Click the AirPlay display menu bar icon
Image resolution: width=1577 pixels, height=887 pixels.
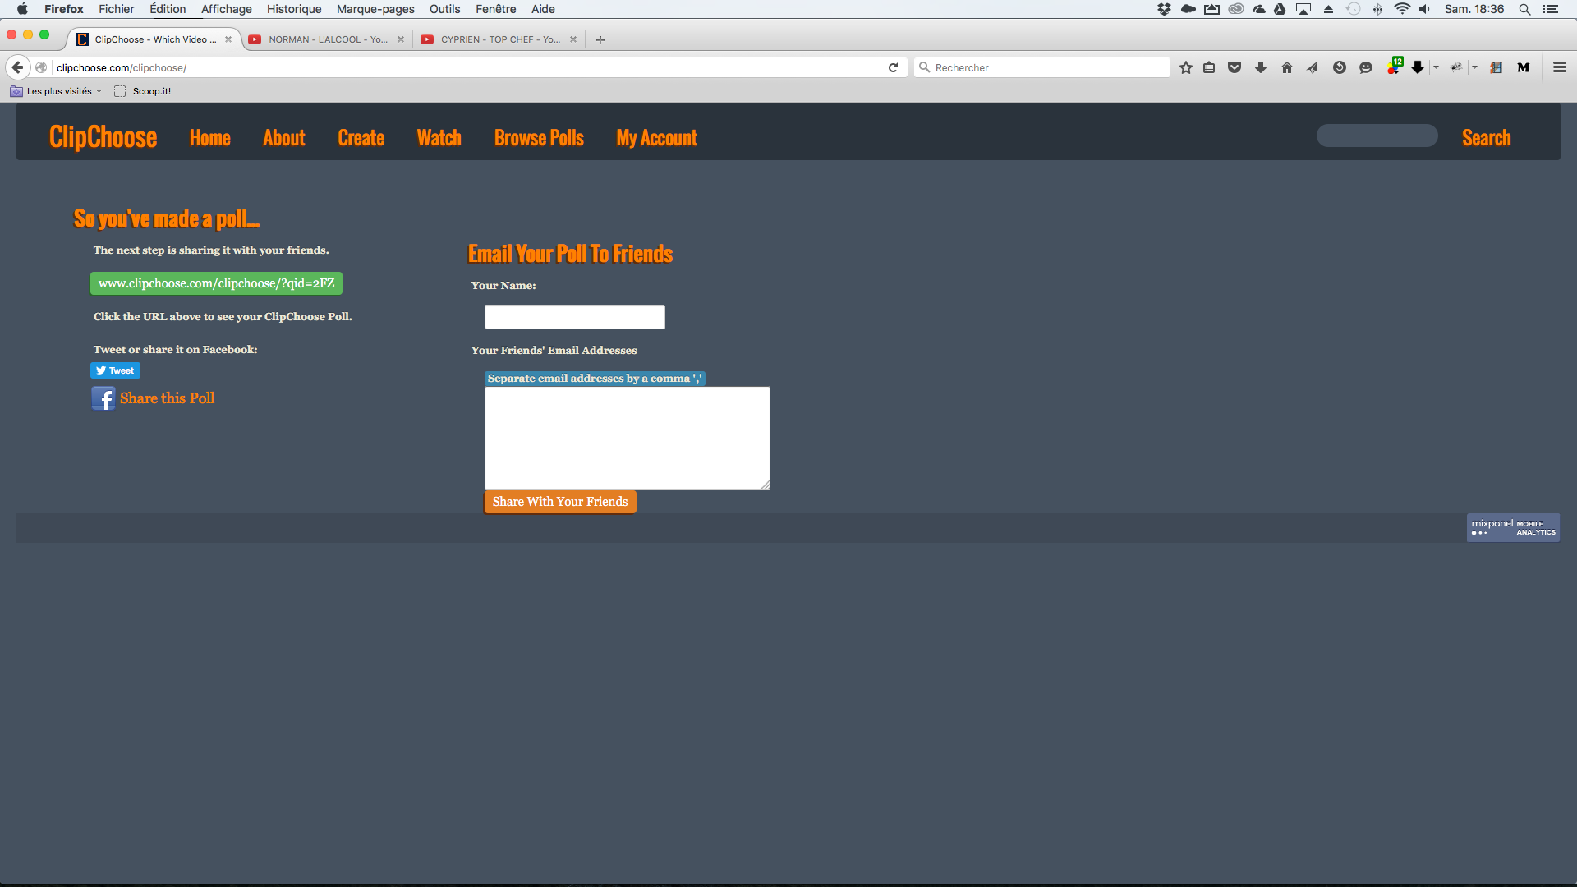click(1303, 9)
